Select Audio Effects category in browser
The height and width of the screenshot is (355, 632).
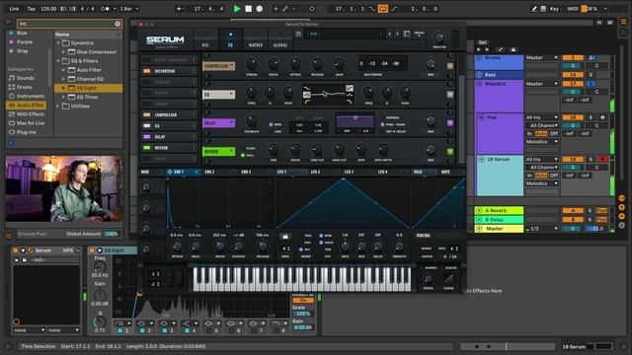(27, 106)
